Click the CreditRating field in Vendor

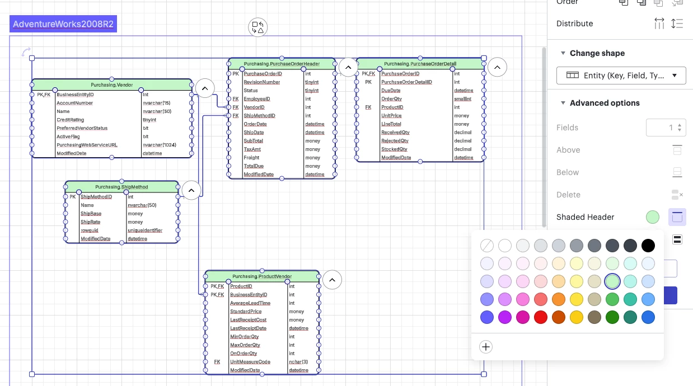click(x=71, y=120)
